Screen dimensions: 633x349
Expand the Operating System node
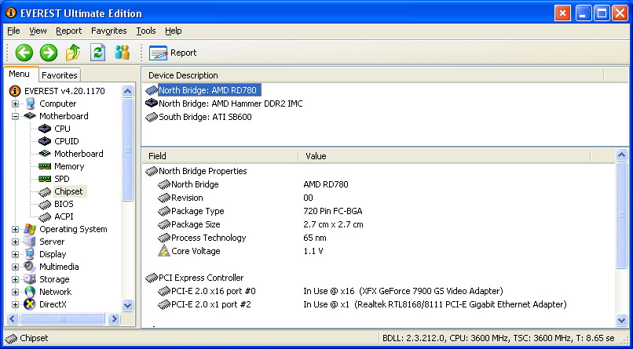[15, 229]
